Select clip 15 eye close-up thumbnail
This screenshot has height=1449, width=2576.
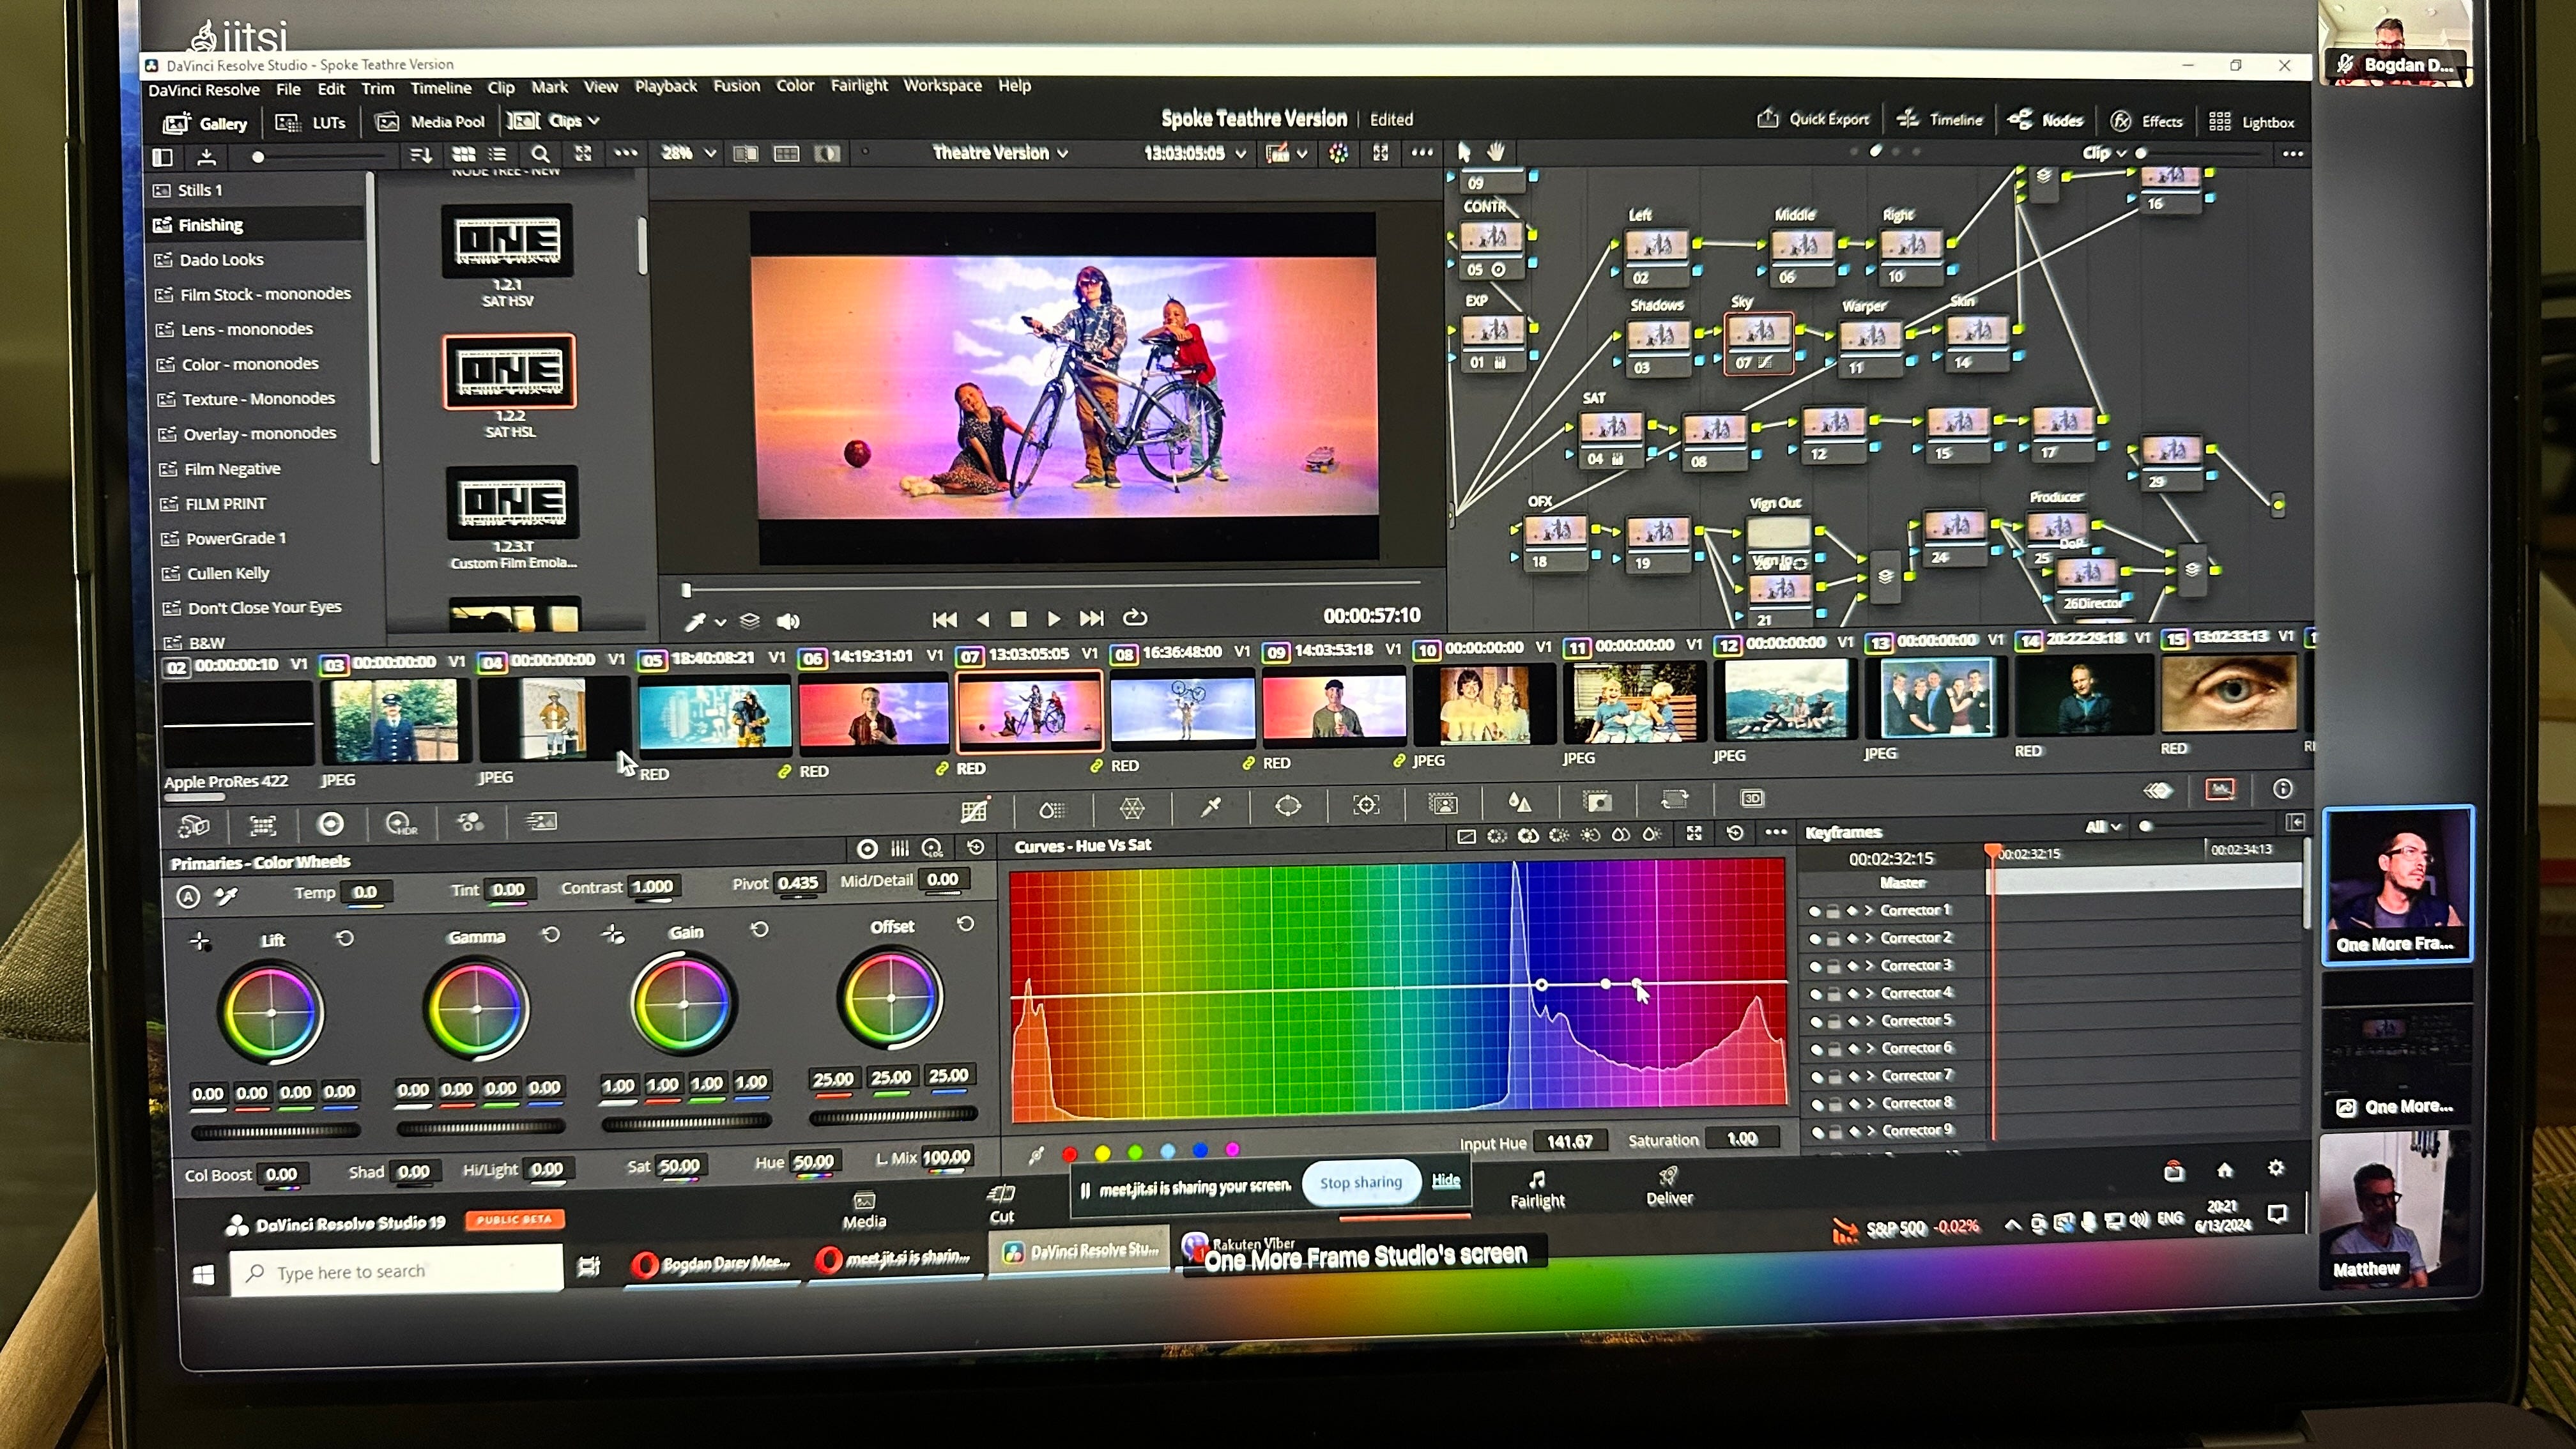click(x=2229, y=694)
